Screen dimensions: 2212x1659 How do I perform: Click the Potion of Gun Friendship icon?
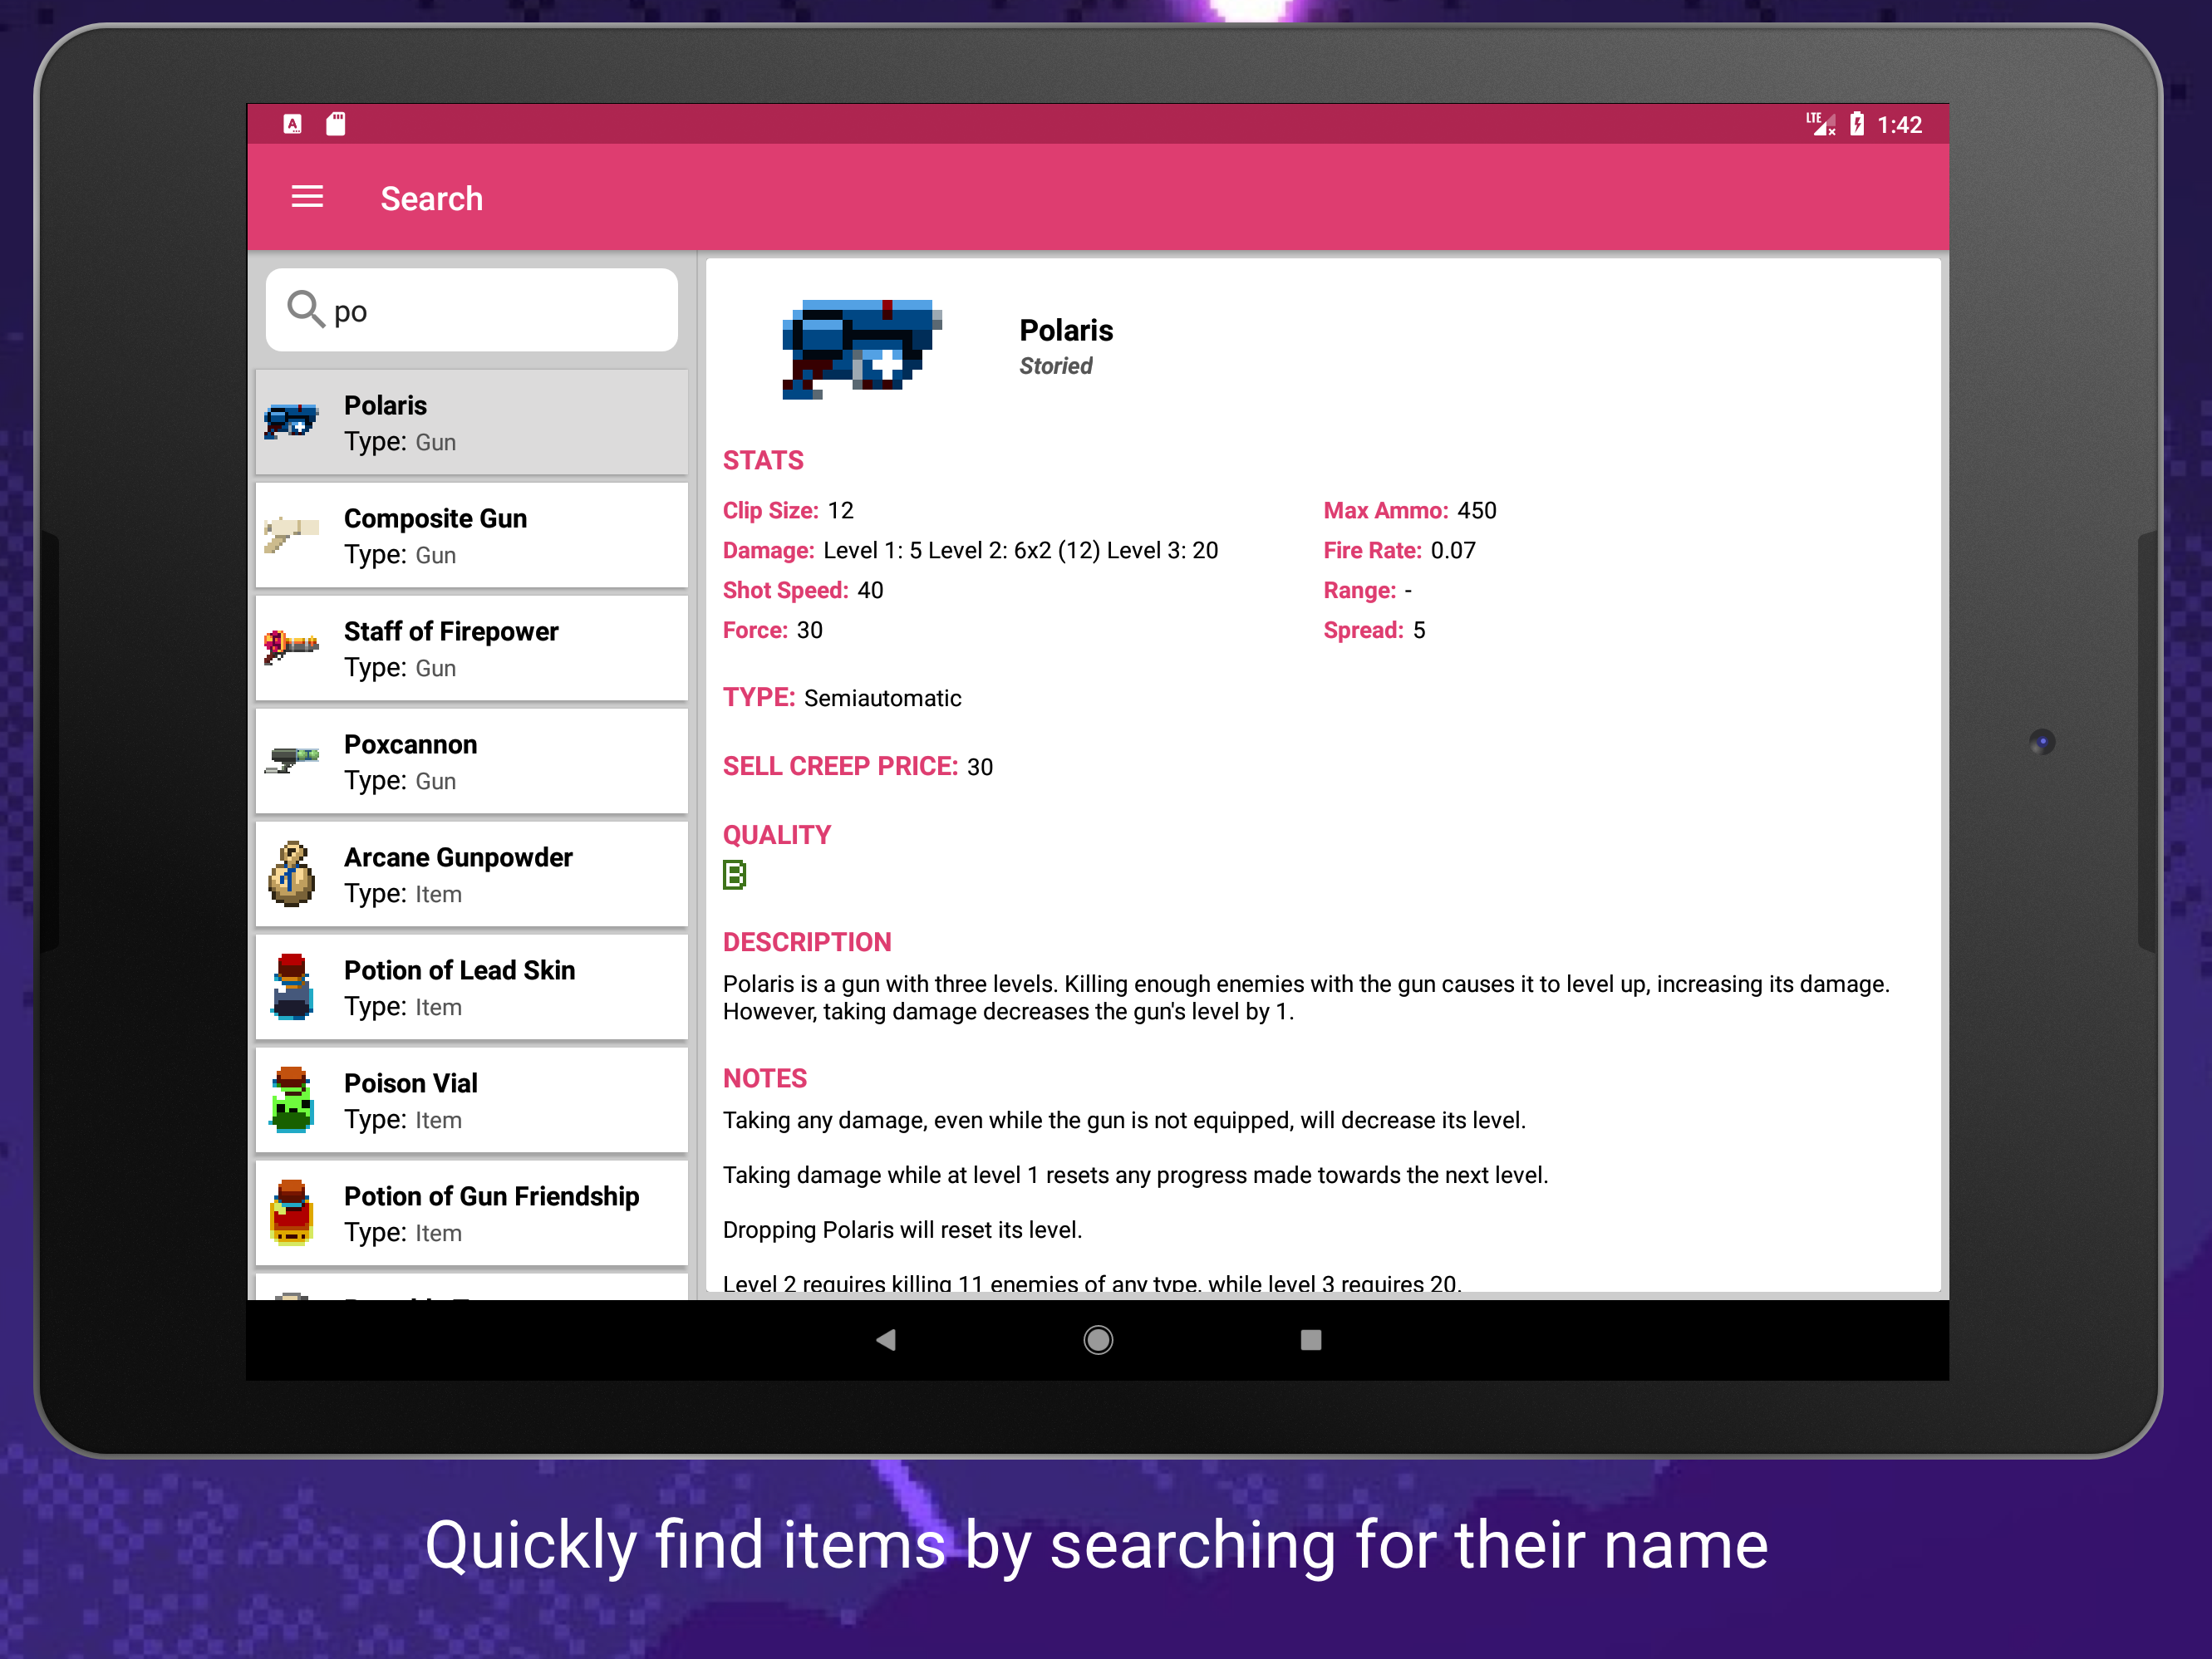click(292, 1213)
